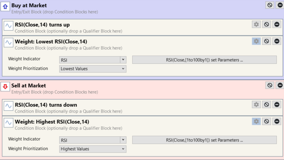
Task: Open Weight Indicator dropdown in the Sell block
Action: tap(93, 140)
